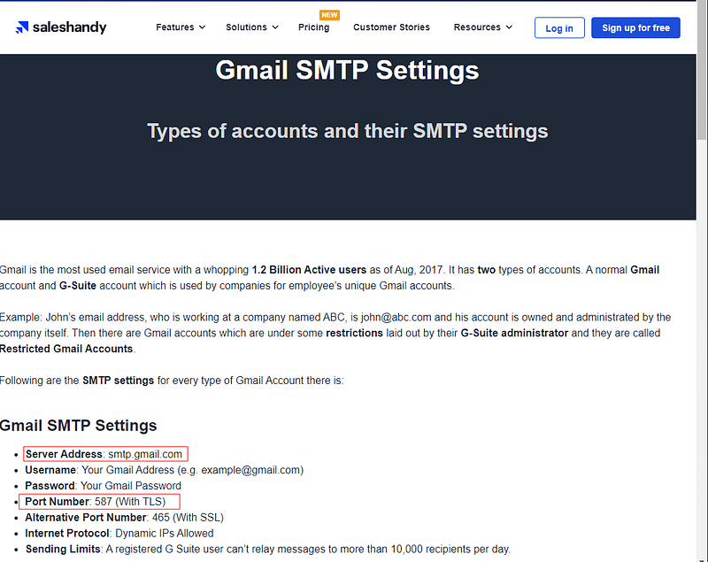Viewport: 708px width, 562px height.
Task: Click 'Internet Protocol: Dynamic IPs Allowed' line
Action: click(119, 533)
